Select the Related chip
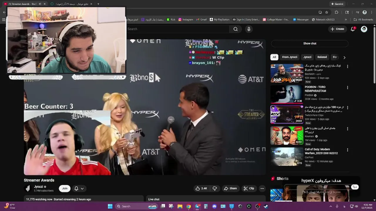This screenshot has height=211, width=376. click(x=322, y=57)
